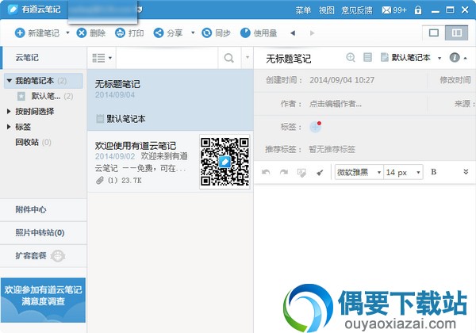Click the undo icon
Screen dimensions: 476x333
(x=266, y=172)
